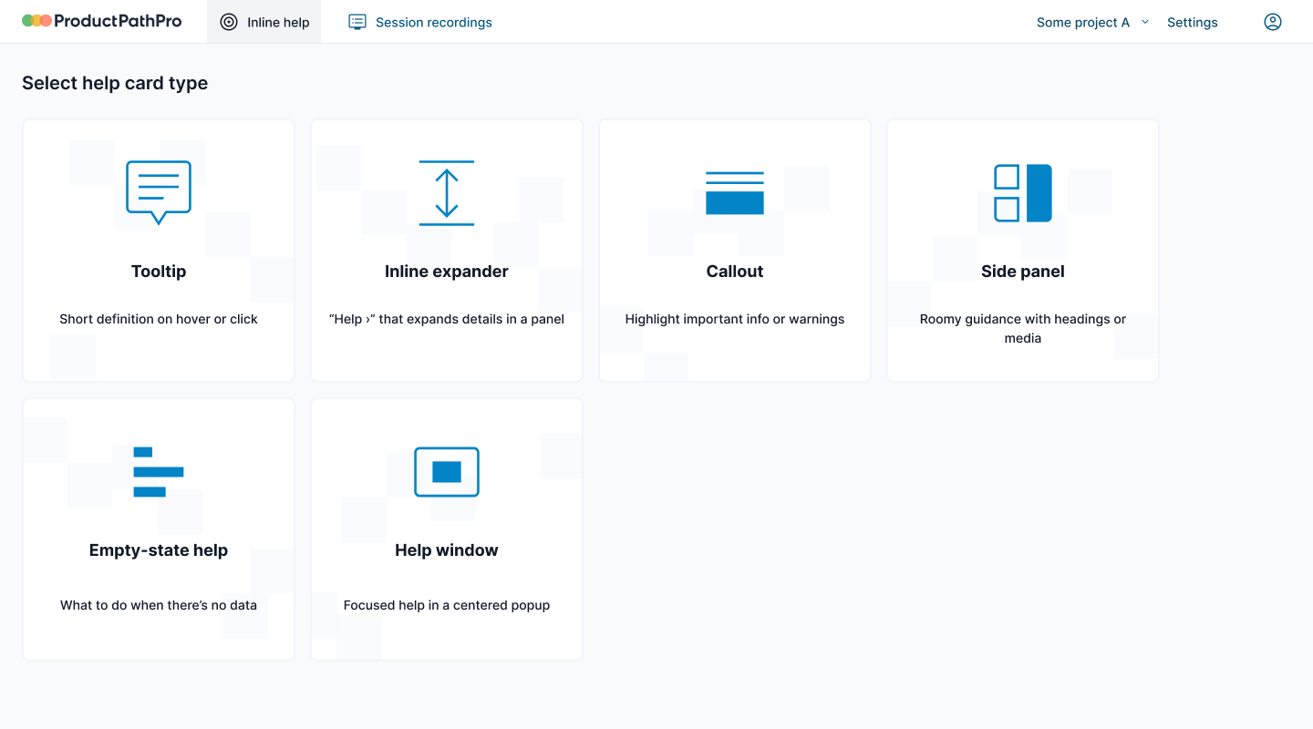
Task: Click the chevron next to project name
Action: pyautogui.click(x=1145, y=22)
